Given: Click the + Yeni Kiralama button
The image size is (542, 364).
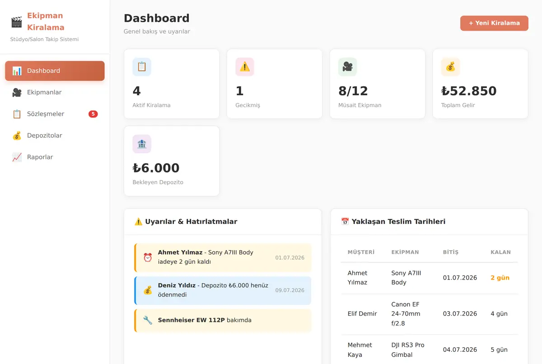Looking at the screenshot, I should 494,23.
